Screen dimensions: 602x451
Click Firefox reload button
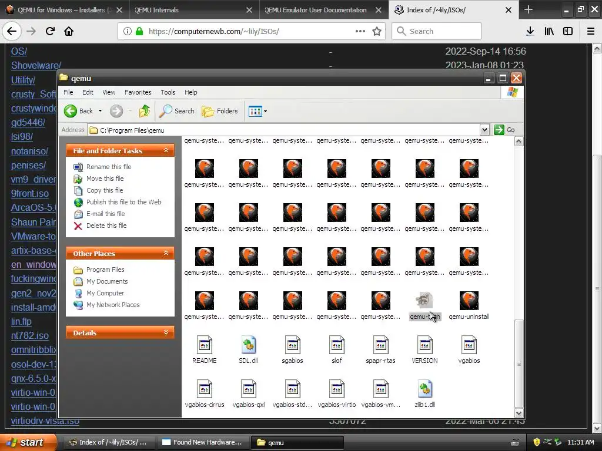pyautogui.click(x=50, y=31)
